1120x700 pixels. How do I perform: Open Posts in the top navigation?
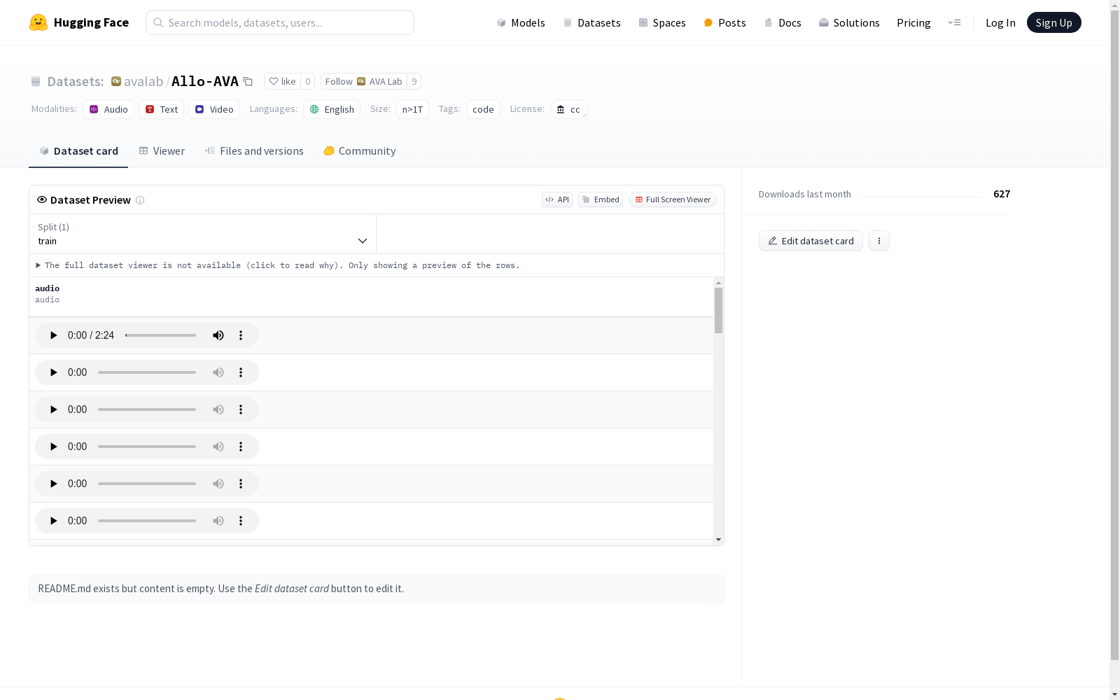[724, 22]
